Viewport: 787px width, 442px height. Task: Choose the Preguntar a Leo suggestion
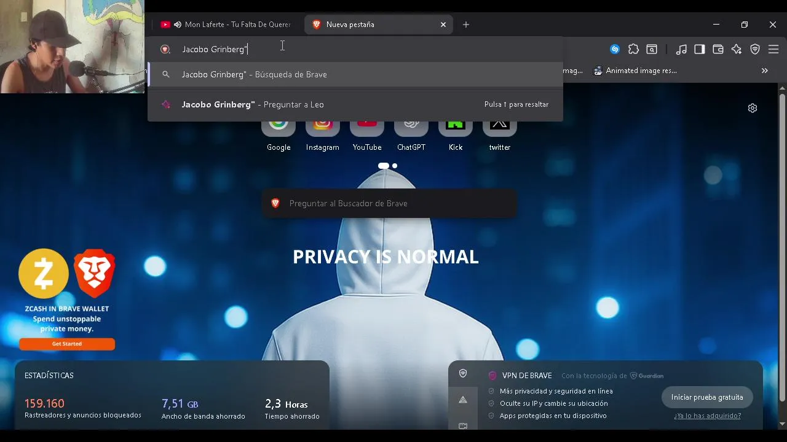(355, 104)
